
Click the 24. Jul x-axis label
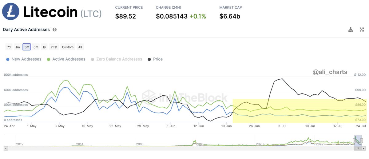361,126
